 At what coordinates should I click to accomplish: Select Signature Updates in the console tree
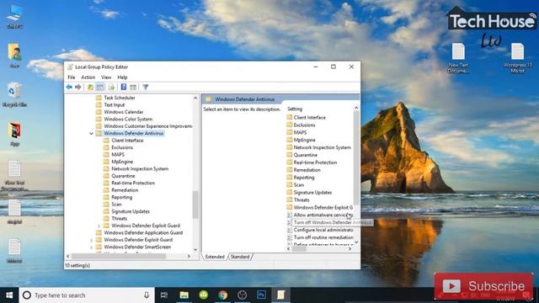click(x=131, y=211)
